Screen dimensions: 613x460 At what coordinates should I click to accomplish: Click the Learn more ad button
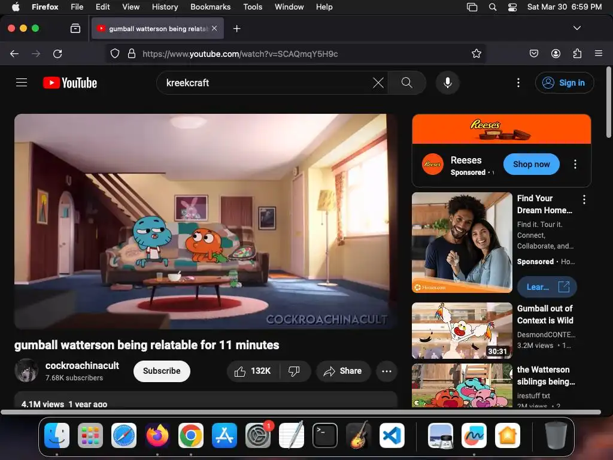coord(547,287)
